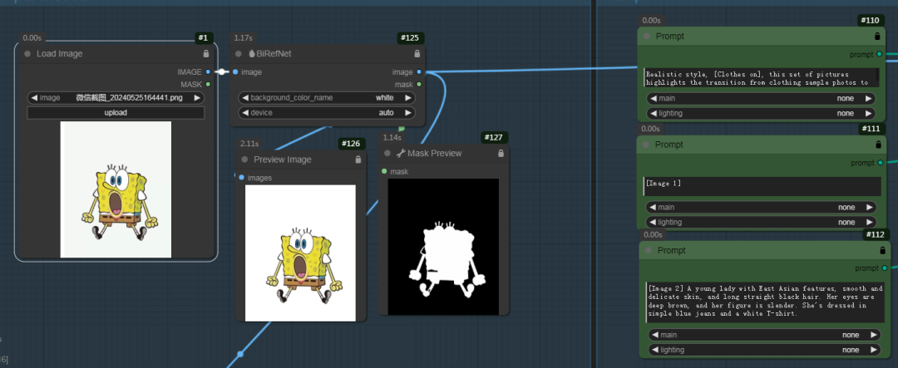
Task: Click the BiRefNet node title
Action: [x=274, y=54]
